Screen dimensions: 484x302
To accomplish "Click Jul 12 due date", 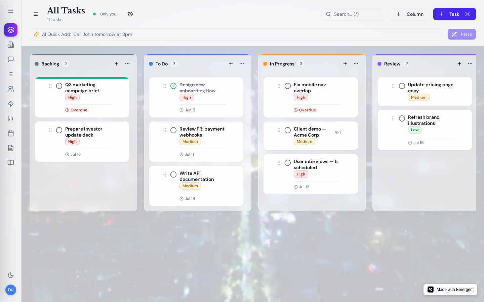I will coord(301,187).
